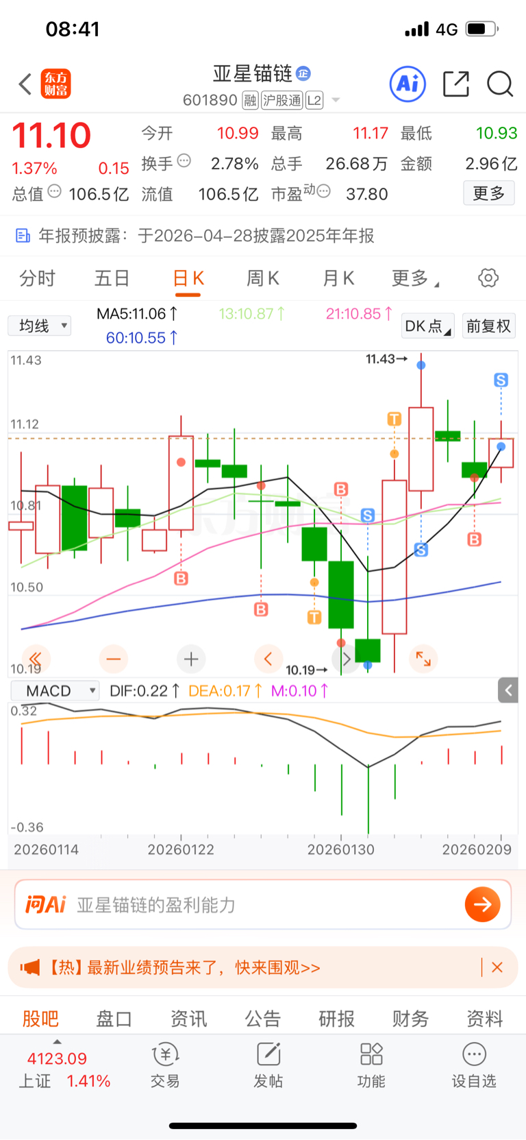Tap the 更多 button in quote panel
The image size is (526, 1140).
(489, 193)
